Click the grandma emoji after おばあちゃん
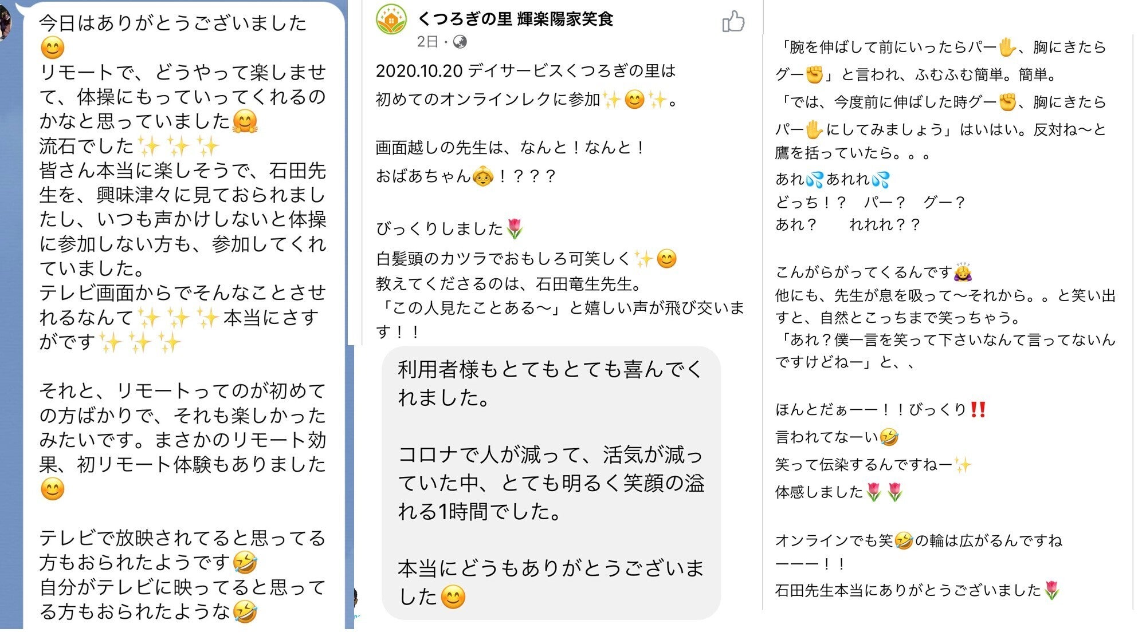Viewport: 1146px width, 644px height. pyautogui.click(x=482, y=176)
